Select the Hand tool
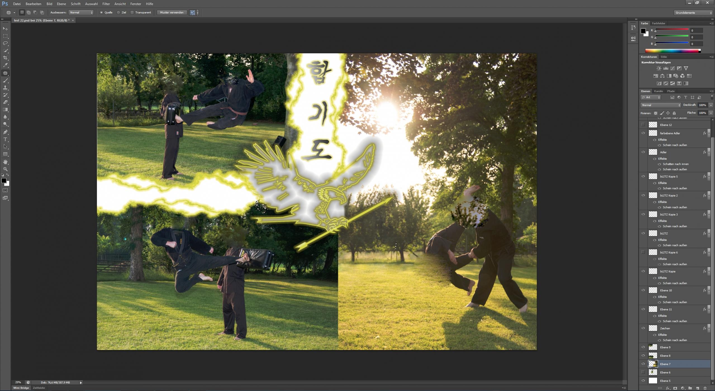715x391 pixels. pos(5,162)
